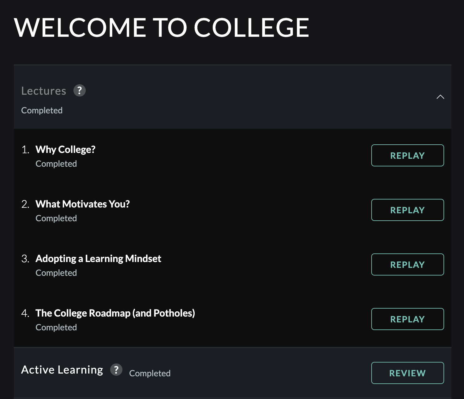Open the What Motivates You? lecture title
Screen dimensions: 464x399
point(83,204)
